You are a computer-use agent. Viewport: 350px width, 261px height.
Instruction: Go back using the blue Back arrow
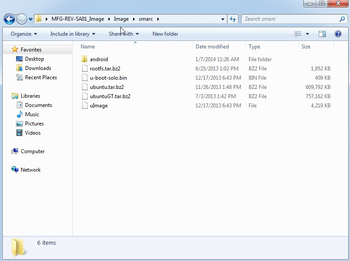point(9,19)
